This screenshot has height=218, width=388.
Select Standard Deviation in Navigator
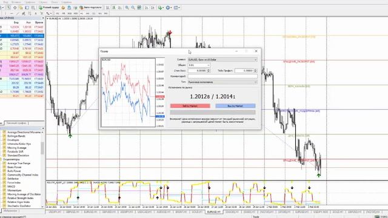pyautogui.click(x=18, y=156)
